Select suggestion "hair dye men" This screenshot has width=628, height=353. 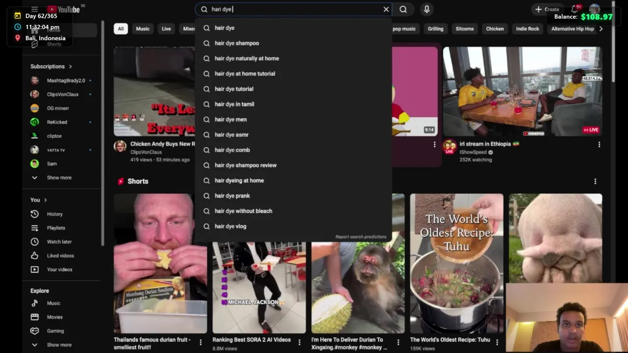pyautogui.click(x=293, y=119)
